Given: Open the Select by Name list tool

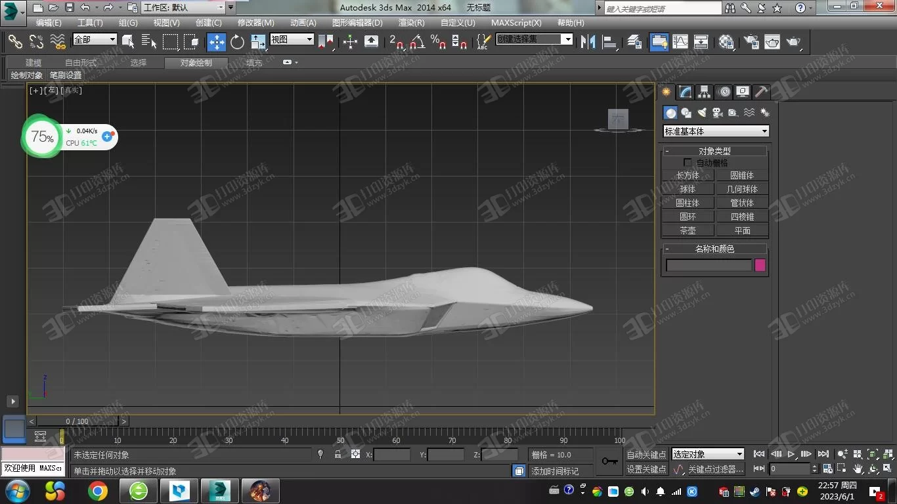Looking at the screenshot, I should [x=149, y=41].
